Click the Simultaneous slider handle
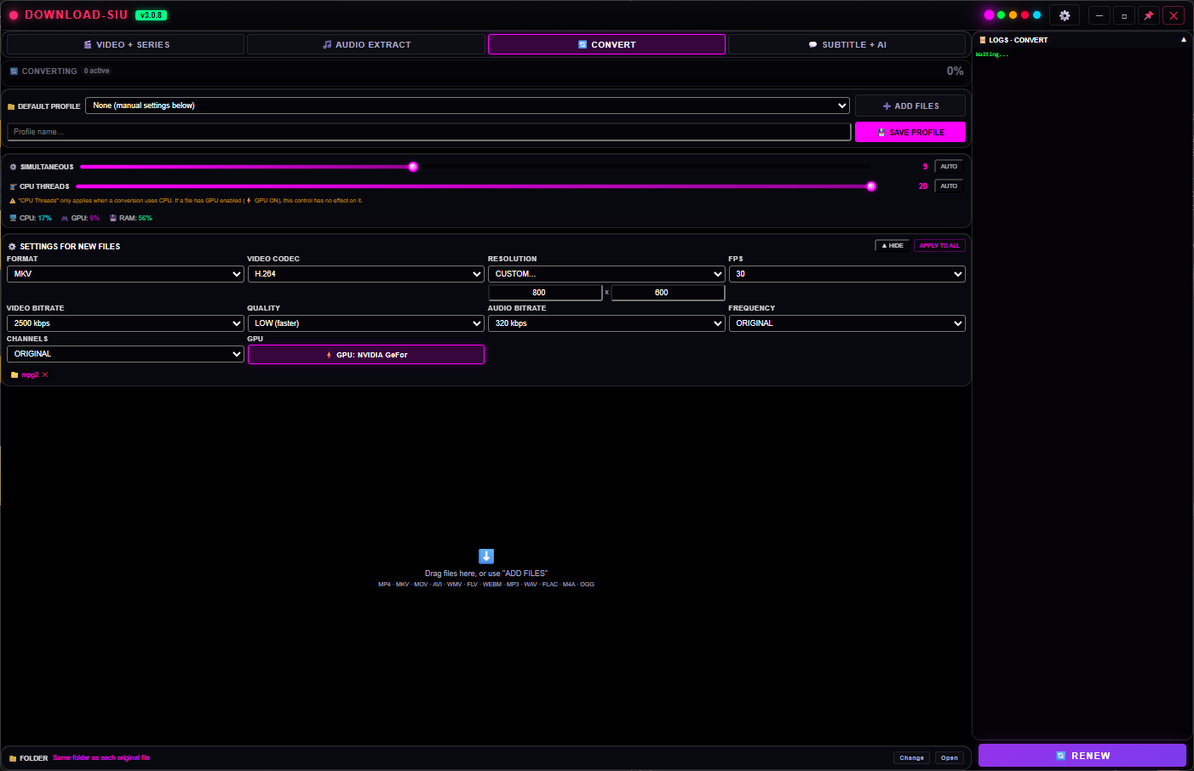The height and width of the screenshot is (771, 1194). [413, 167]
